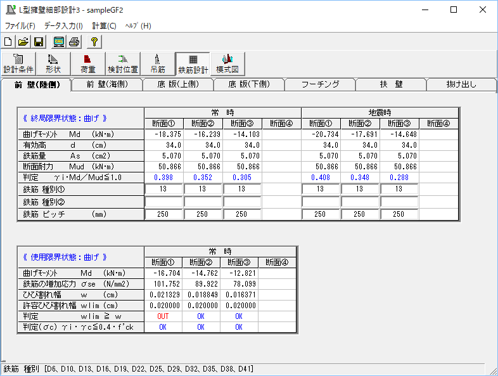Click the 地震時 column group header
This screenshot has width=498, height=376.
click(380, 112)
